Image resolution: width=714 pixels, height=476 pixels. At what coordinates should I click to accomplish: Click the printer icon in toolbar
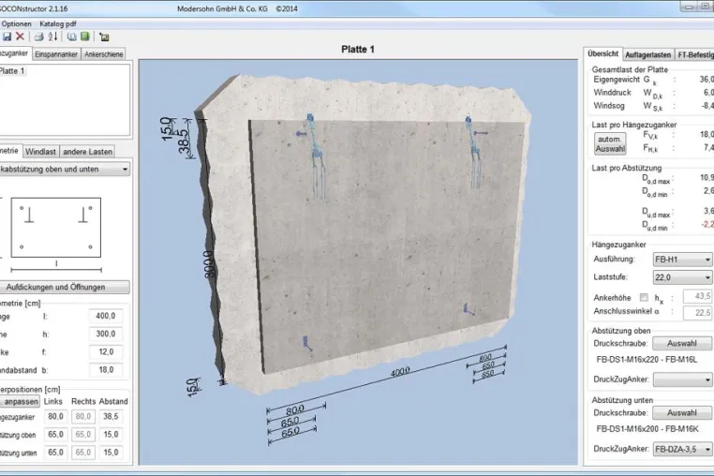point(39,37)
